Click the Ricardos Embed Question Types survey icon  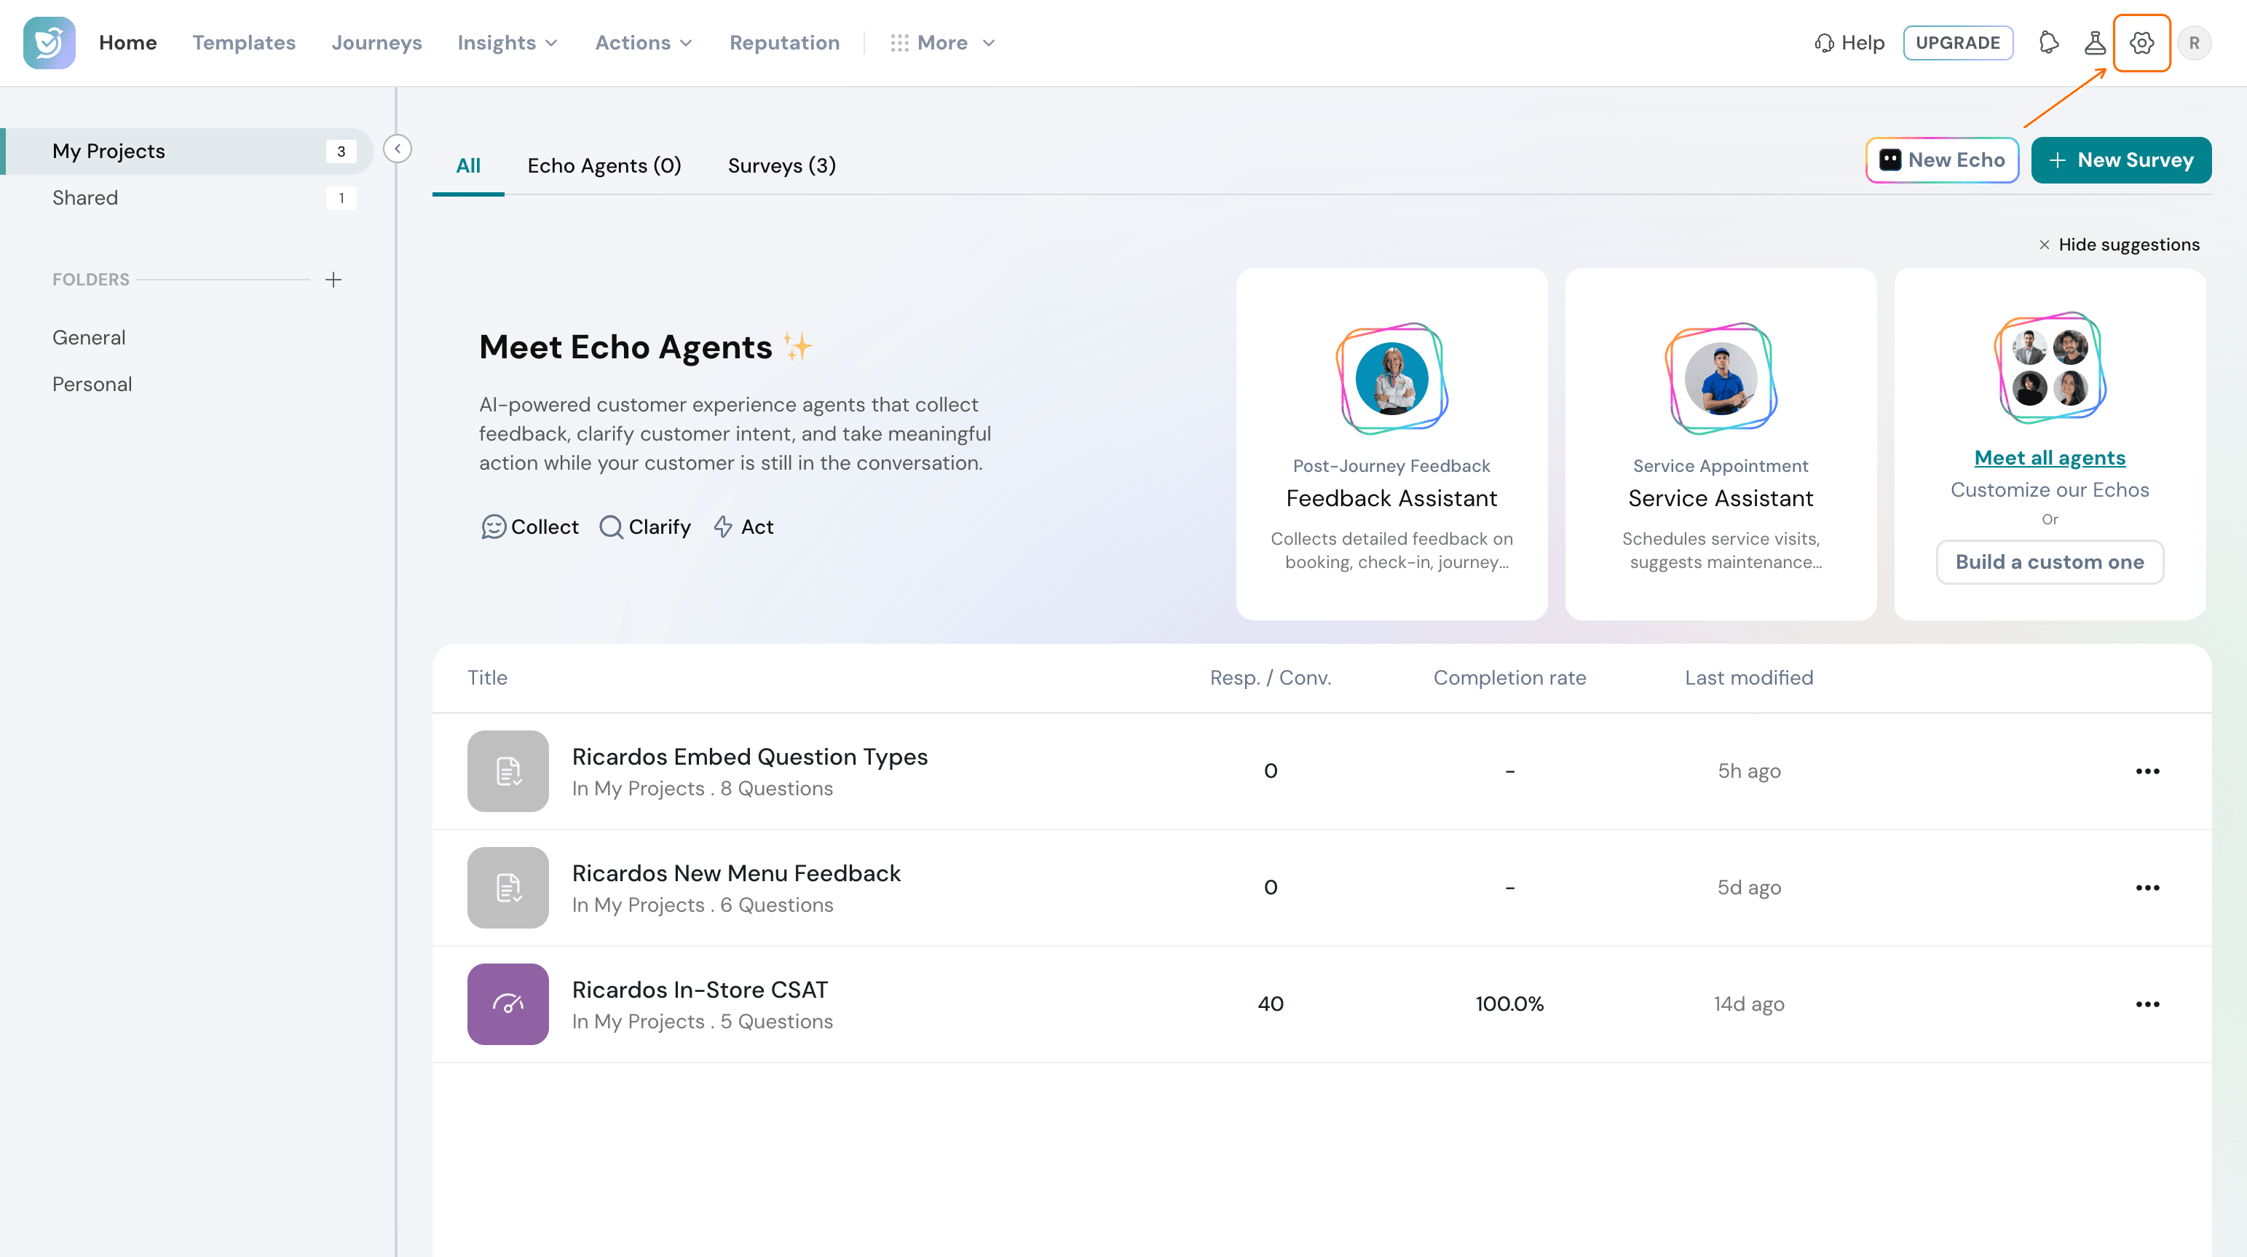tap(508, 771)
